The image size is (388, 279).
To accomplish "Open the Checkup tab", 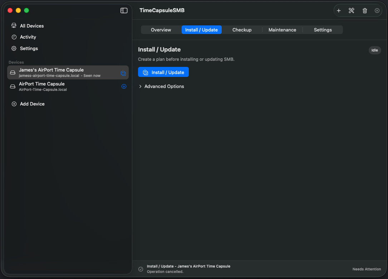I will coord(242,30).
